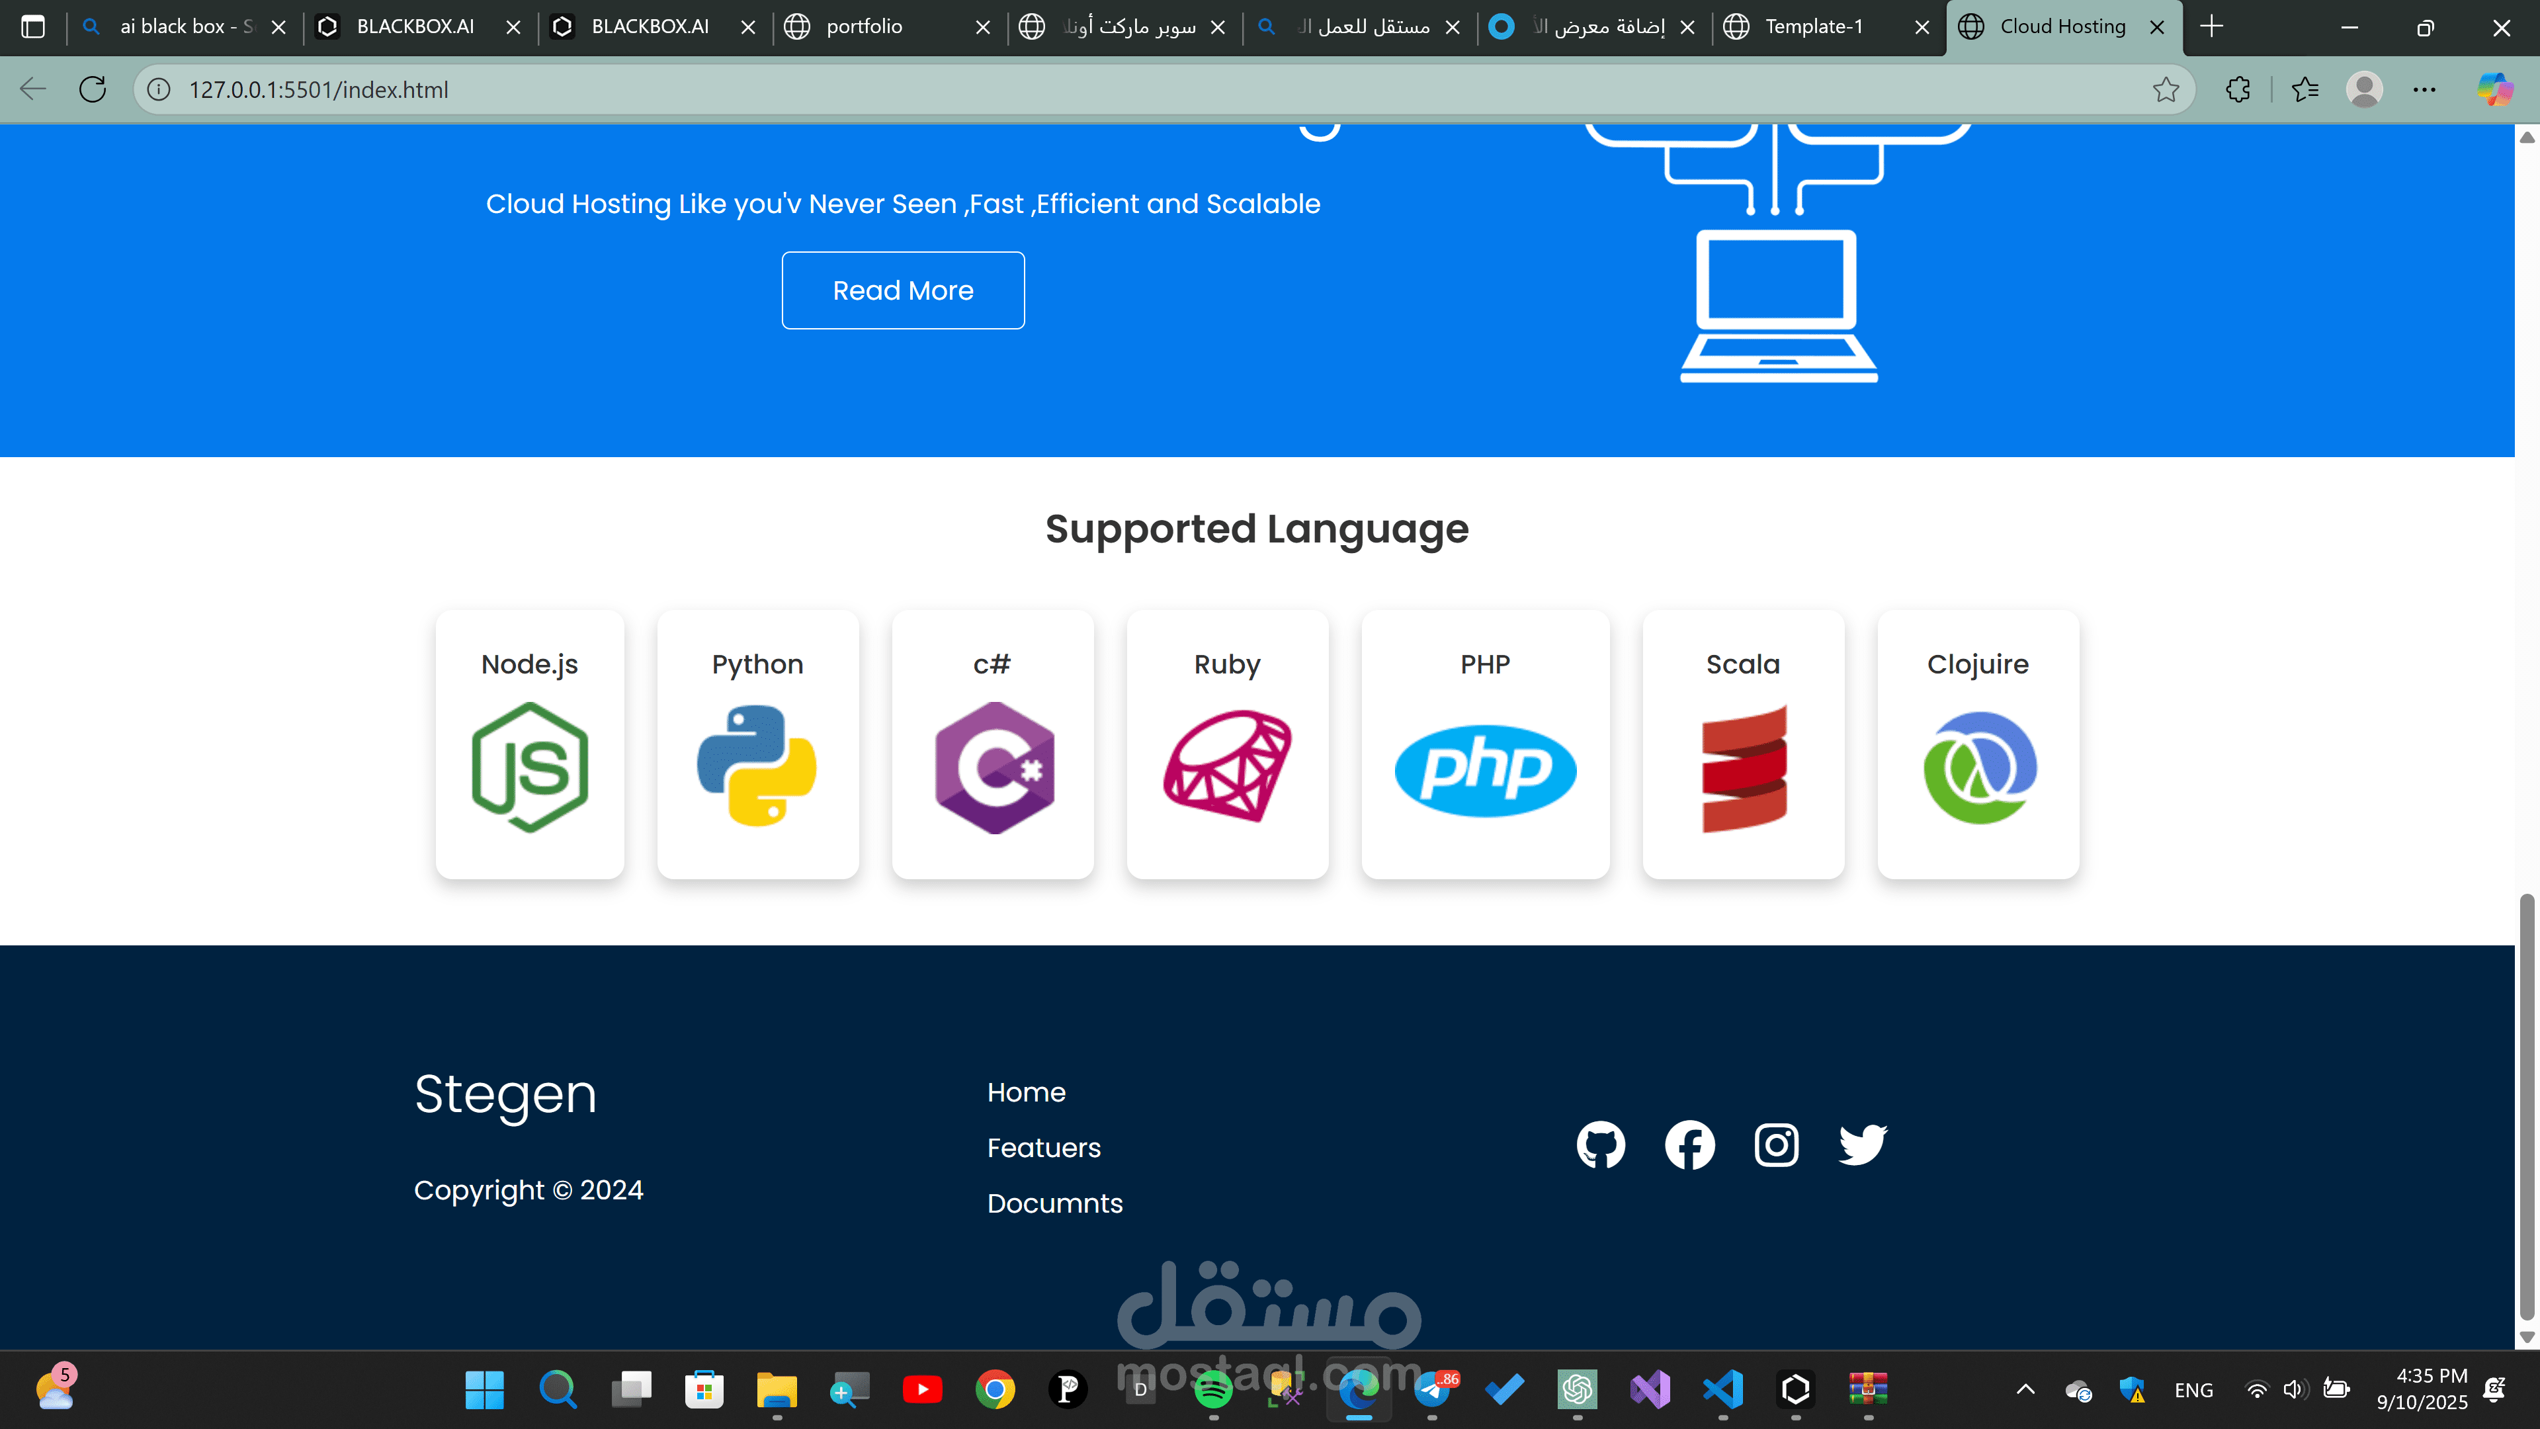Add page to favorites star
Image resolution: width=2540 pixels, height=1429 pixels.
(x=2166, y=90)
